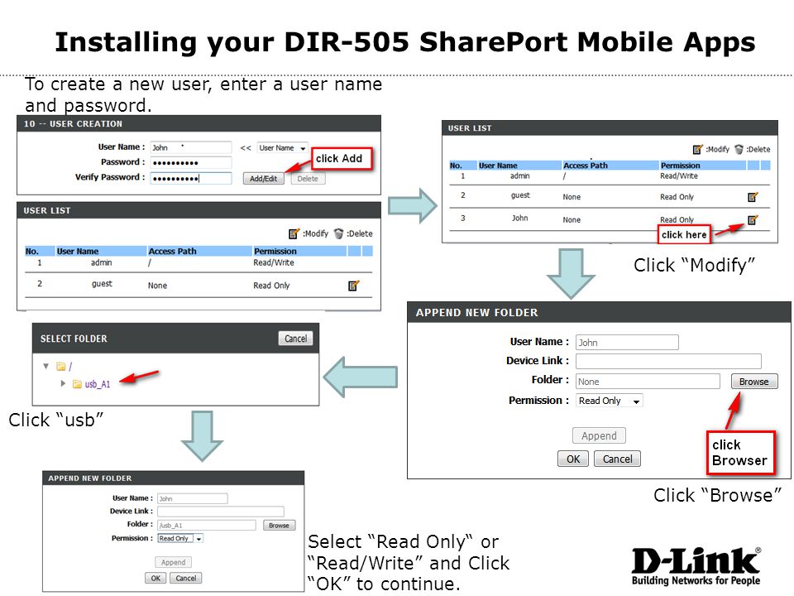Click Access Path header in right User List
794x596 pixels.
pyautogui.click(x=586, y=166)
